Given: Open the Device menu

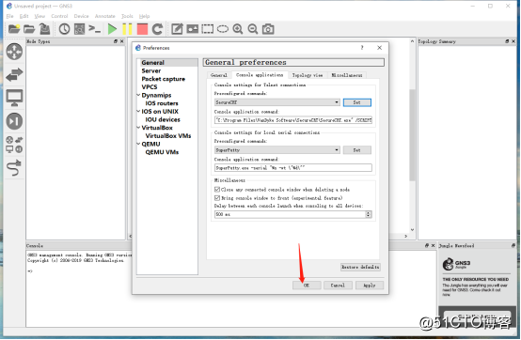Looking at the screenshot, I should 82,16.
